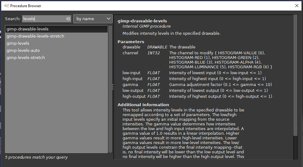Select gimp-levels-auto in the list
This screenshot has width=303, height=167.
point(56,50)
